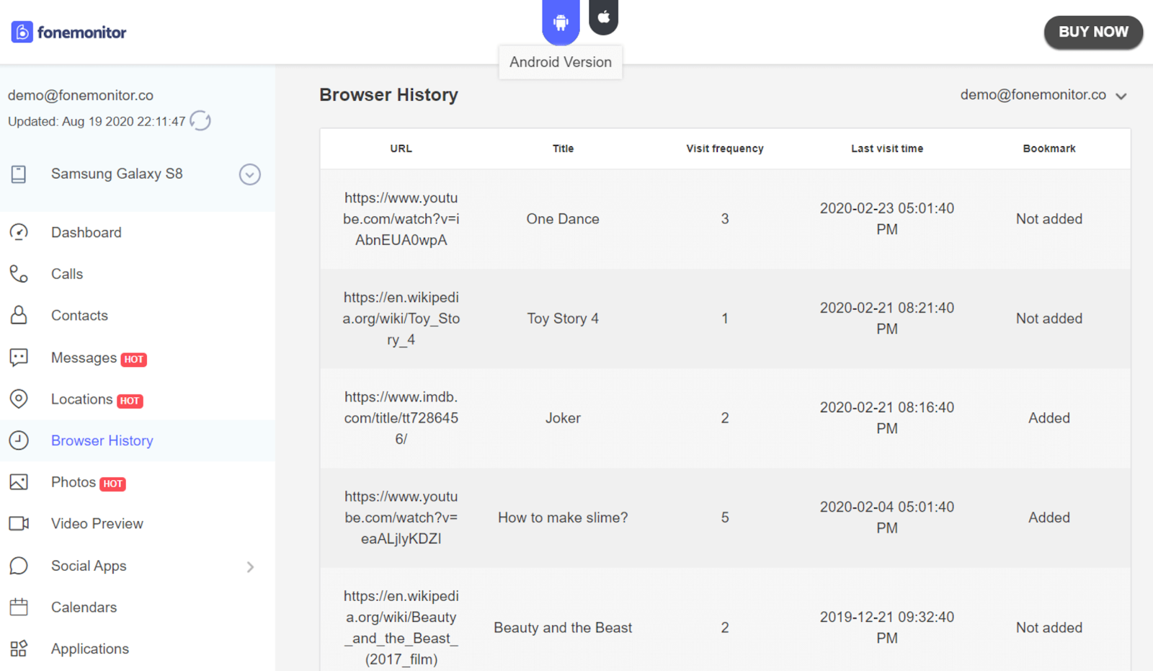Open Calendars from the sidebar

tap(84, 607)
